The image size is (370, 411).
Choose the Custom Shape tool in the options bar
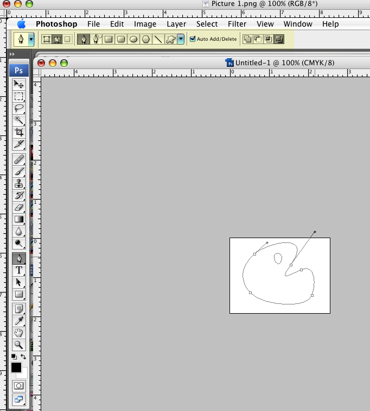pyautogui.click(x=171, y=39)
